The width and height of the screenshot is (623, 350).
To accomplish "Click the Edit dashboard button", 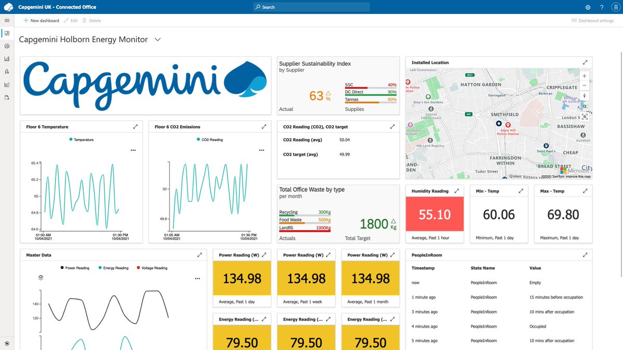I will pos(71,21).
